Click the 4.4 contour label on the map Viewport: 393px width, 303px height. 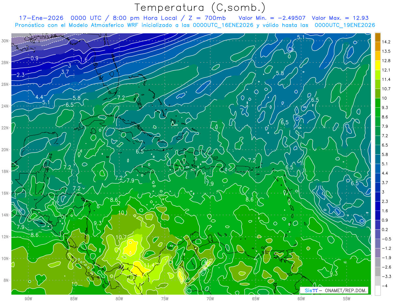point(39,97)
